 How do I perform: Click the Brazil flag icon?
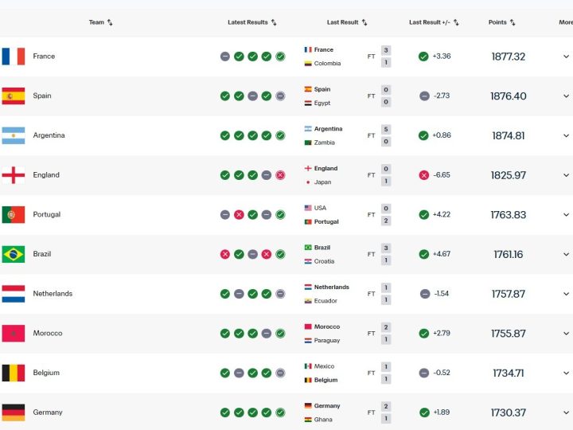[x=14, y=254]
